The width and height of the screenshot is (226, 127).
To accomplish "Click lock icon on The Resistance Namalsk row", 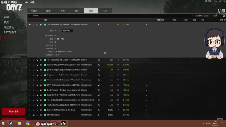I will click(x=34, y=25).
